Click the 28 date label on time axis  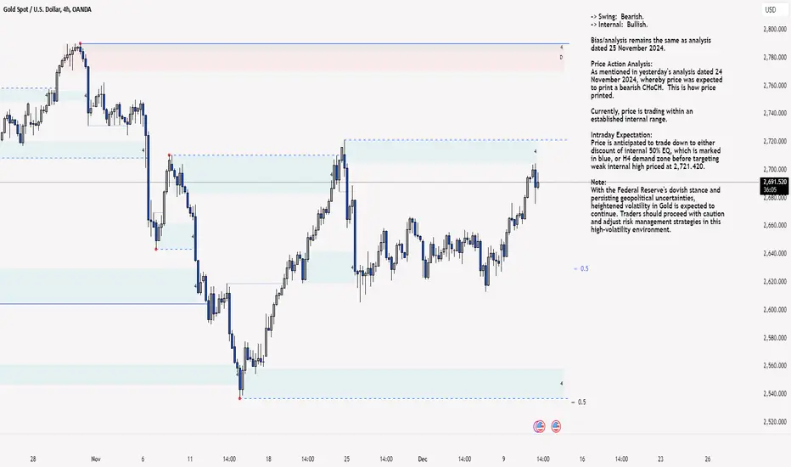pyautogui.click(x=33, y=459)
